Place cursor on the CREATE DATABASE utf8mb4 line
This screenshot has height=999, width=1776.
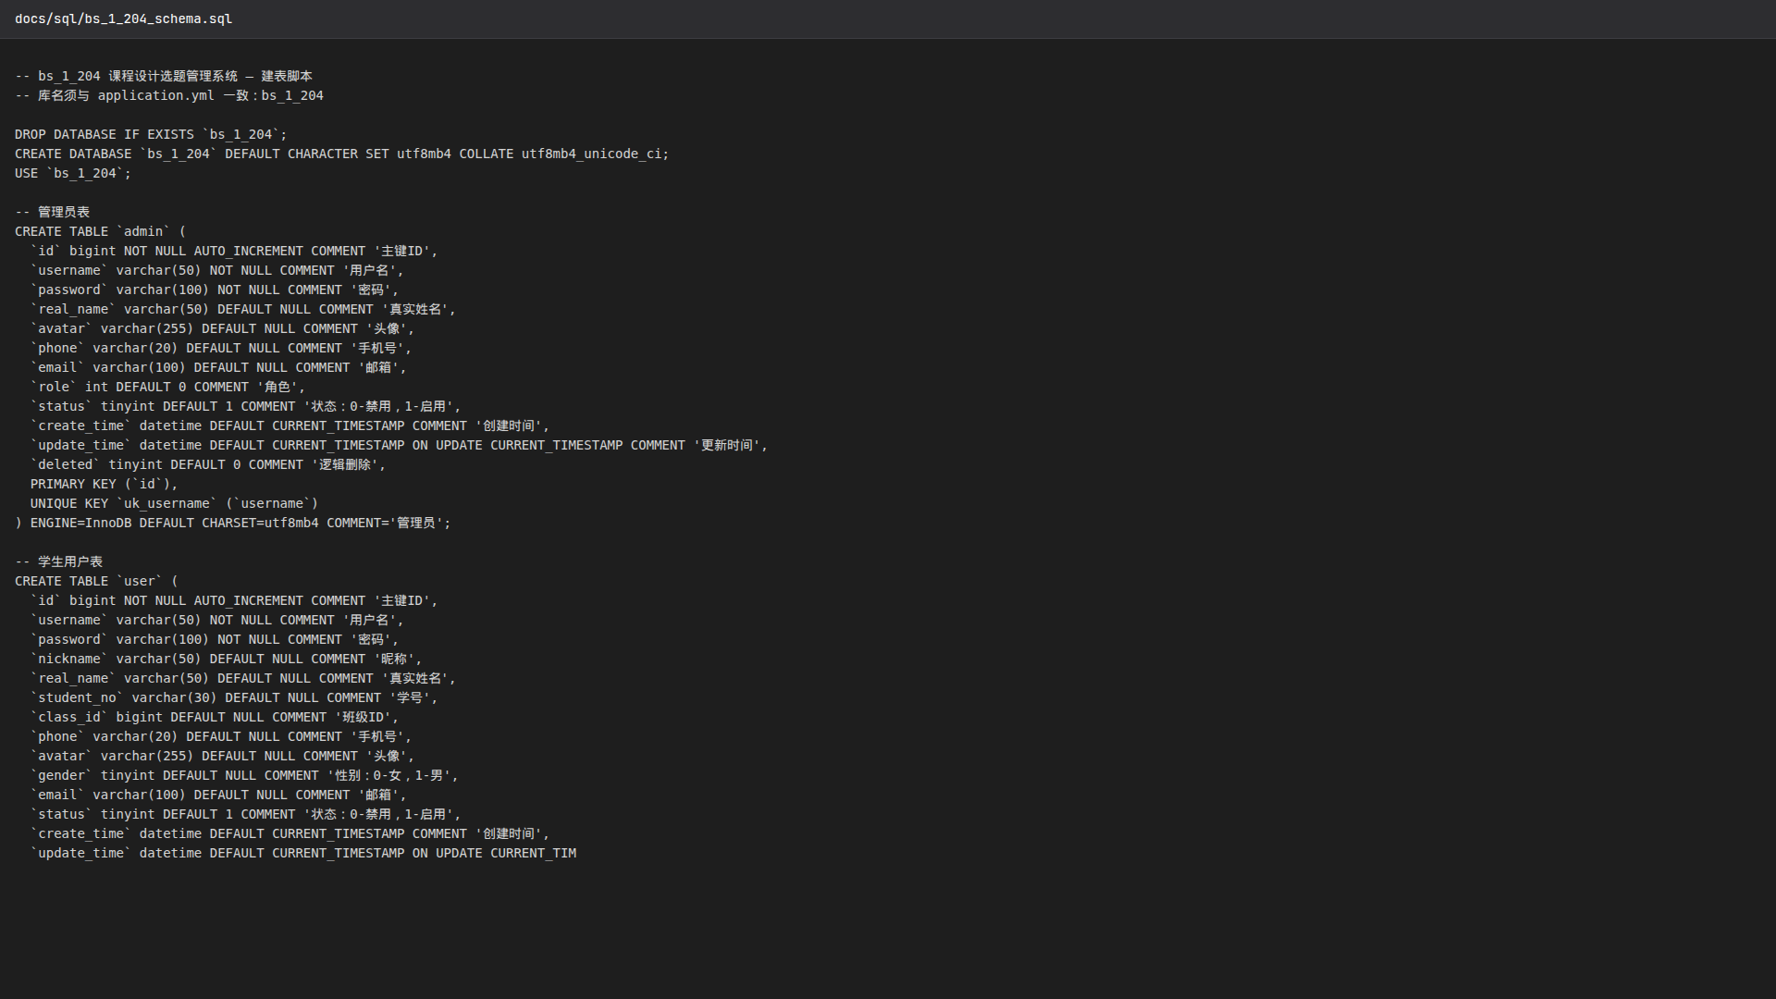341,154
